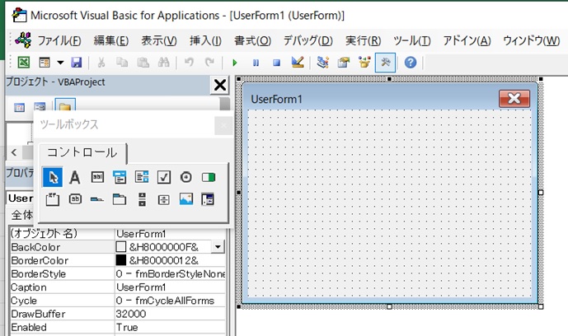Open Visual Basic Help question icon
Image resolution: width=568 pixels, height=336 pixels.
[411, 63]
